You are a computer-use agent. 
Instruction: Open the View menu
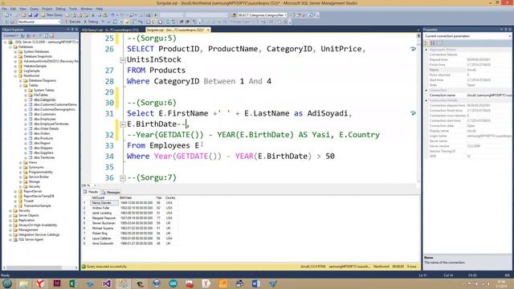tap(23, 9)
